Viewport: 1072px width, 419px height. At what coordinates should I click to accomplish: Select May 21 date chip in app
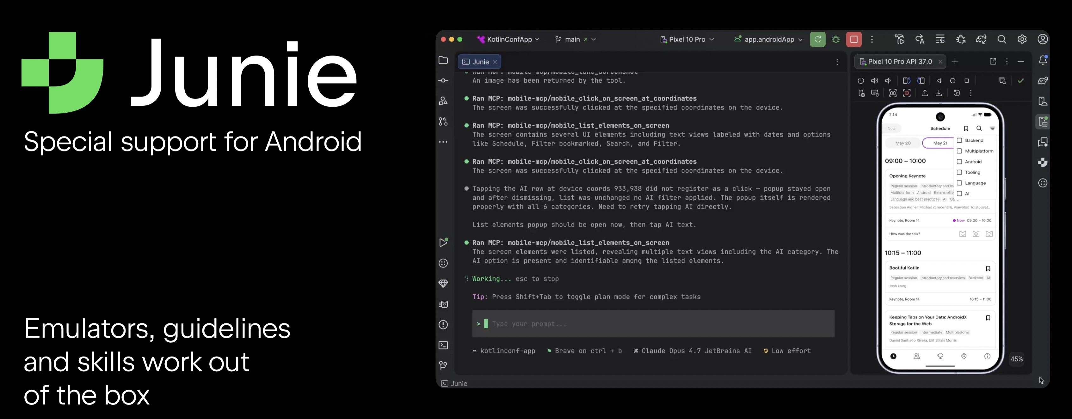pyautogui.click(x=939, y=143)
